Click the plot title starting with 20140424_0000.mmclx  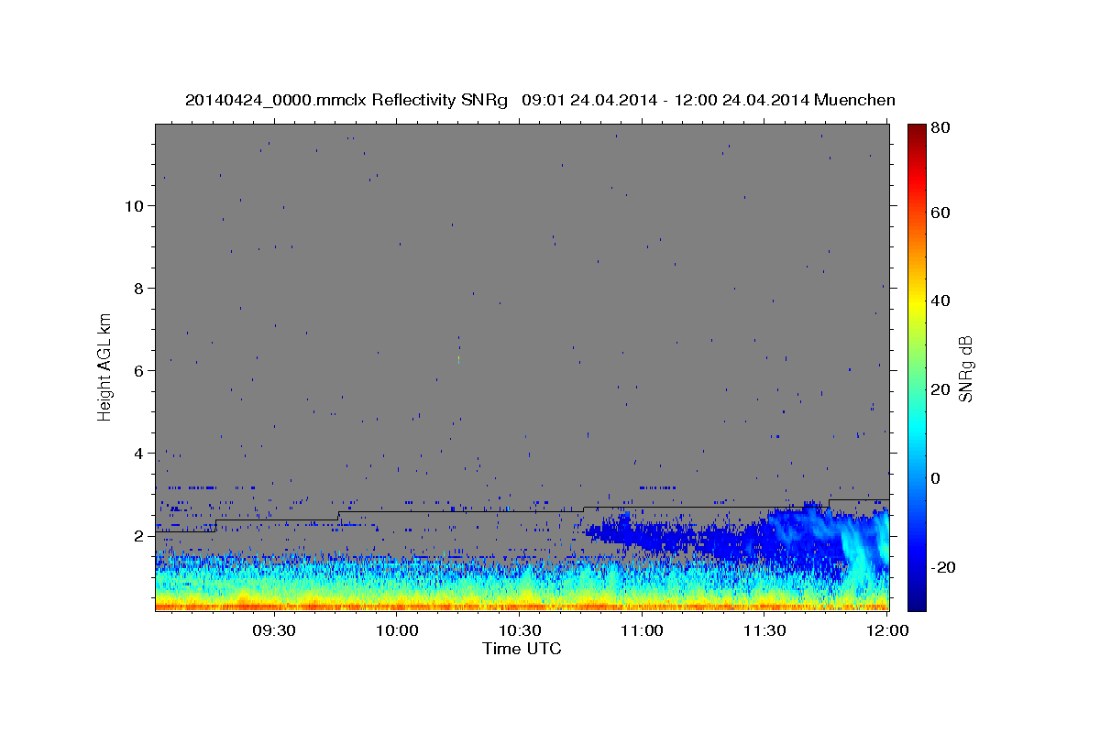[x=540, y=100]
